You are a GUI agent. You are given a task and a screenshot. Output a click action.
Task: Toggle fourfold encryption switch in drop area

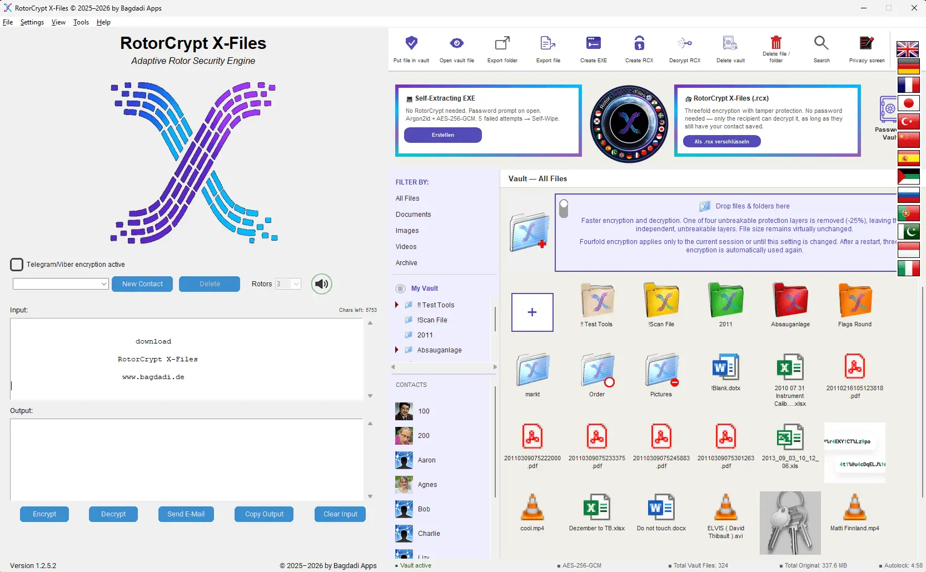[x=564, y=208]
